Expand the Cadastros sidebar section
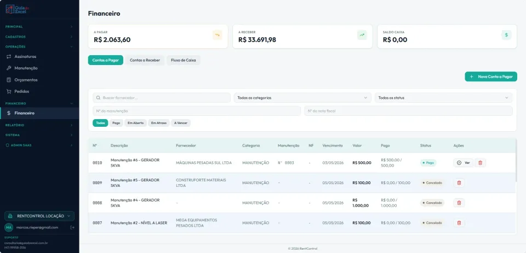The image size is (526, 253). (39, 37)
